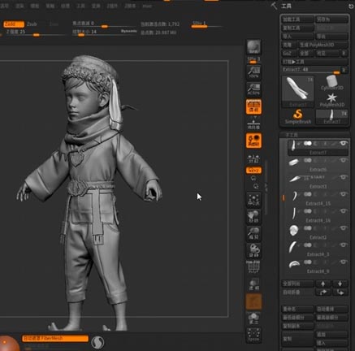Toggle the floor grid 地网格 icon
355x351 pixels.
tap(253, 123)
